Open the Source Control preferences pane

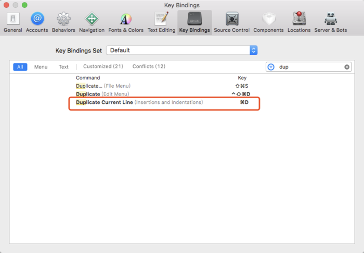[232, 22]
